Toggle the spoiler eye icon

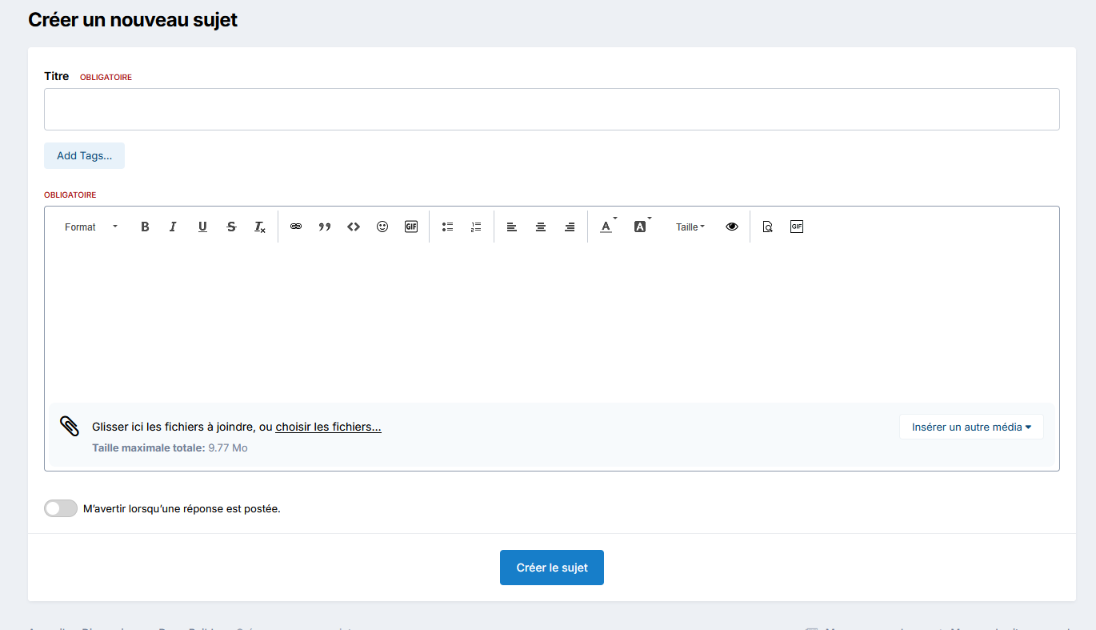coord(731,227)
